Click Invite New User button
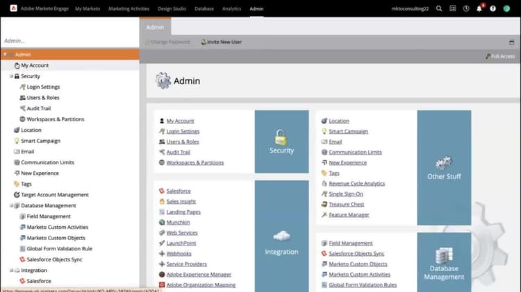This screenshot has height=292, width=521. pyautogui.click(x=222, y=42)
